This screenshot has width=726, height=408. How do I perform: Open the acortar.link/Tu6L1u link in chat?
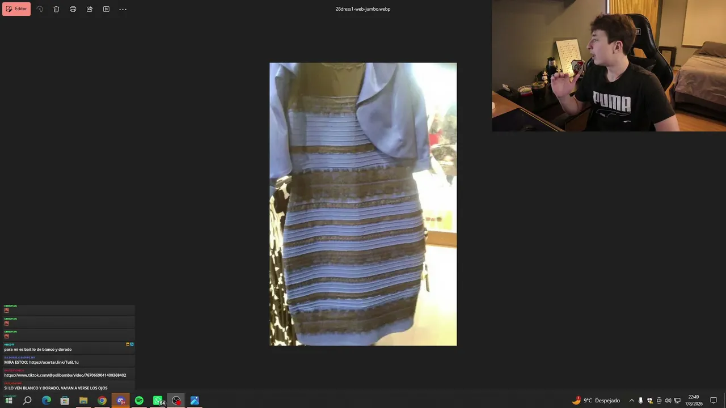coord(54,362)
